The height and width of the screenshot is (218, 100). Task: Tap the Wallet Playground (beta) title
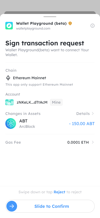tap(41, 23)
